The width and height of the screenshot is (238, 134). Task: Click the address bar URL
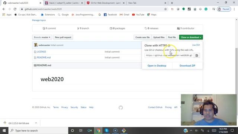(x=43, y=9)
